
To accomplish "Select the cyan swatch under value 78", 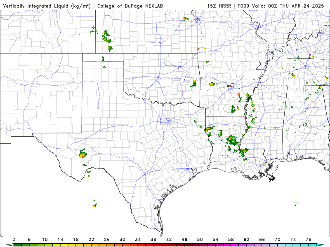I will click(x=312, y=245).
